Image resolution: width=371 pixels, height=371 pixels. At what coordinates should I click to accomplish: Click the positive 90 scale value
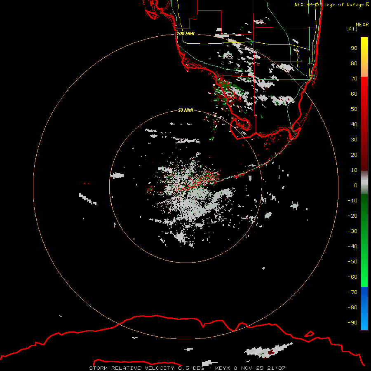click(354, 48)
